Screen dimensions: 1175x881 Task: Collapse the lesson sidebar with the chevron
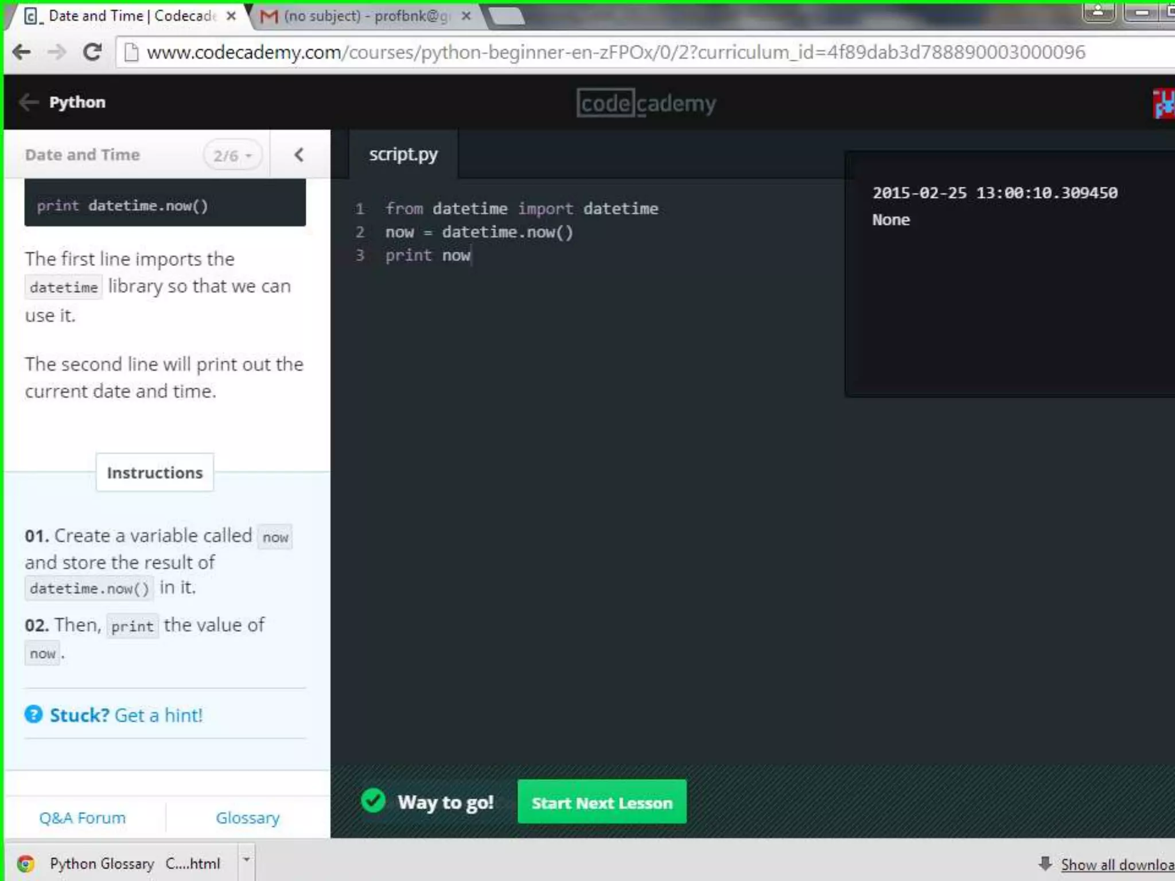click(299, 155)
